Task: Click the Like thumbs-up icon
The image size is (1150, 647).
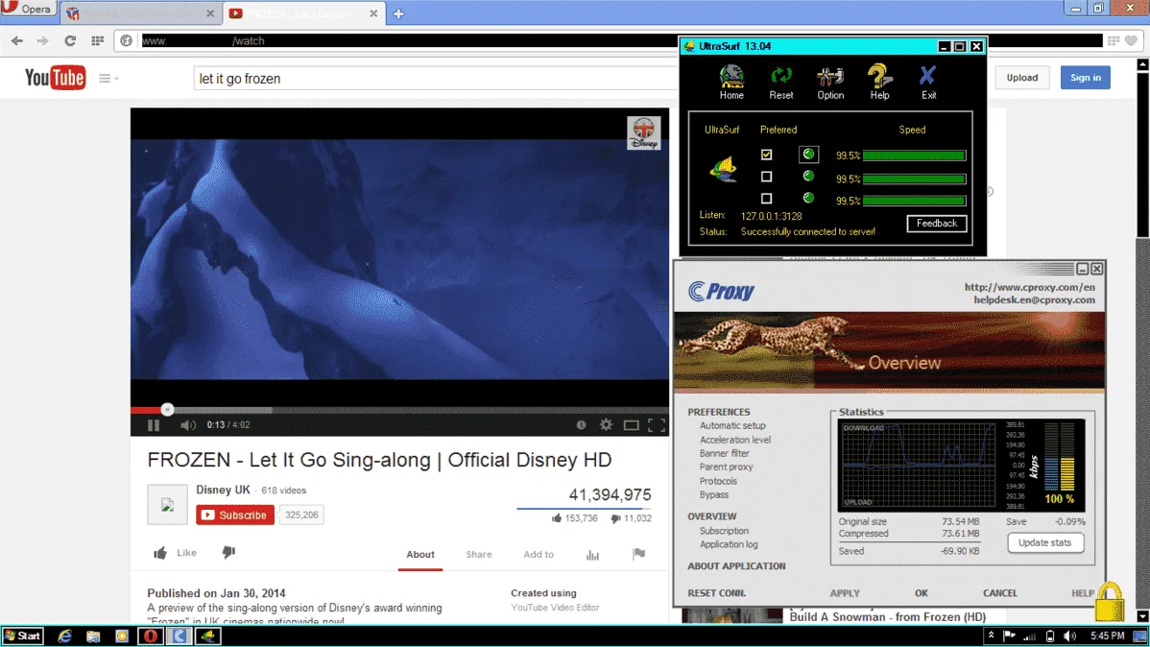Action: point(160,553)
